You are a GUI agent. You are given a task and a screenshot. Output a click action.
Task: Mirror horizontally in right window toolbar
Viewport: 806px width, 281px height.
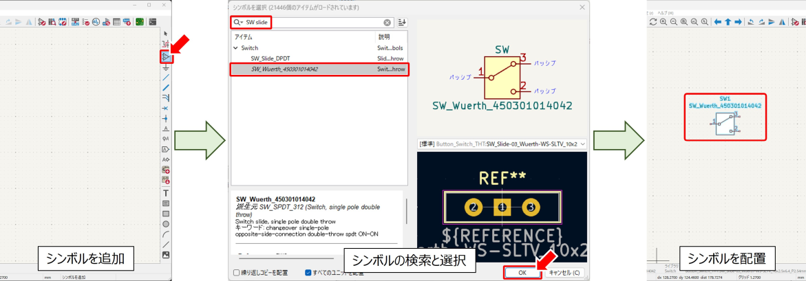coord(782,22)
